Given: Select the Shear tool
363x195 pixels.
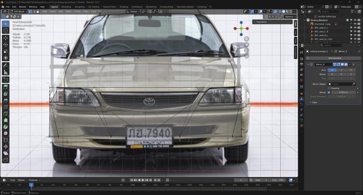Looking at the screenshot, I should click(6, 153).
